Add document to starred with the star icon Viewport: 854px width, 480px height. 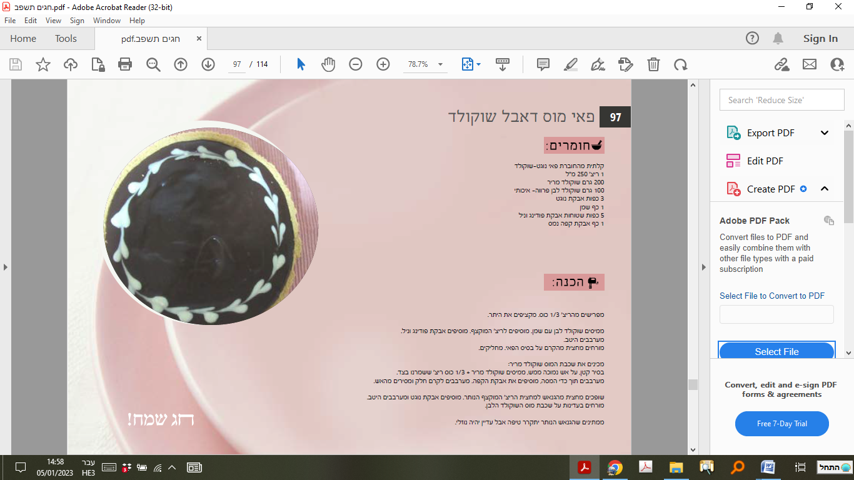point(43,64)
